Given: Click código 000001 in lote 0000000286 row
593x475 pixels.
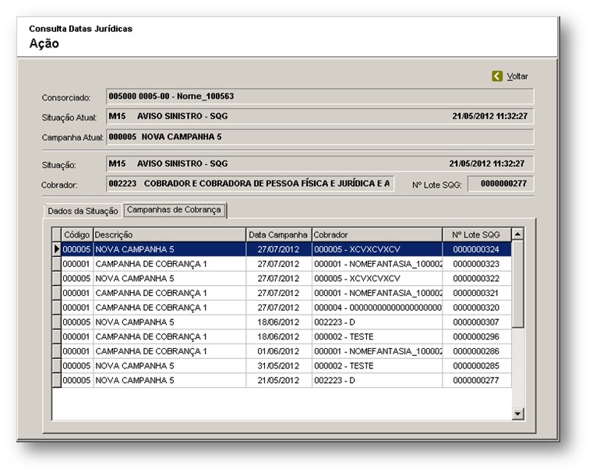Looking at the screenshot, I should (x=77, y=351).
